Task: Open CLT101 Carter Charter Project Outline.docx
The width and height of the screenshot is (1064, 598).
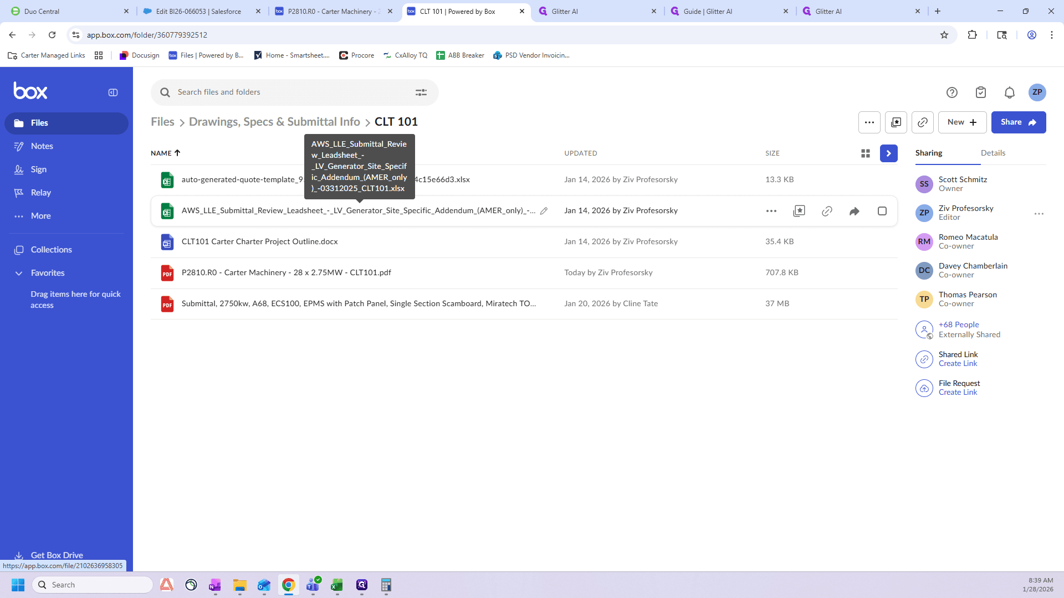Action: tap(259, 242)
